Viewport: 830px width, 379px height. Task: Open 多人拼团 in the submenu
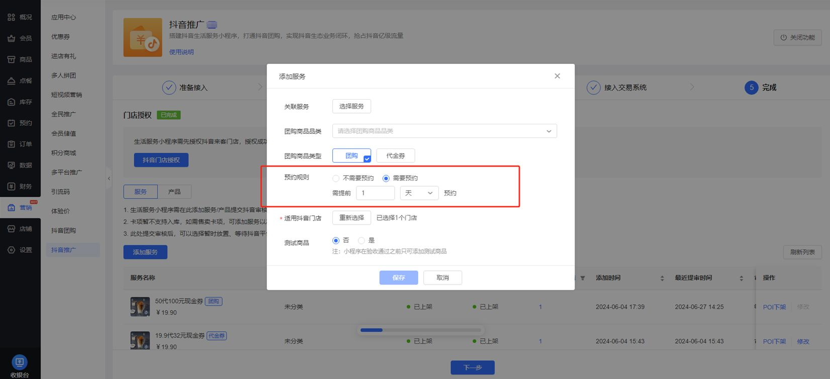(63, 75)
